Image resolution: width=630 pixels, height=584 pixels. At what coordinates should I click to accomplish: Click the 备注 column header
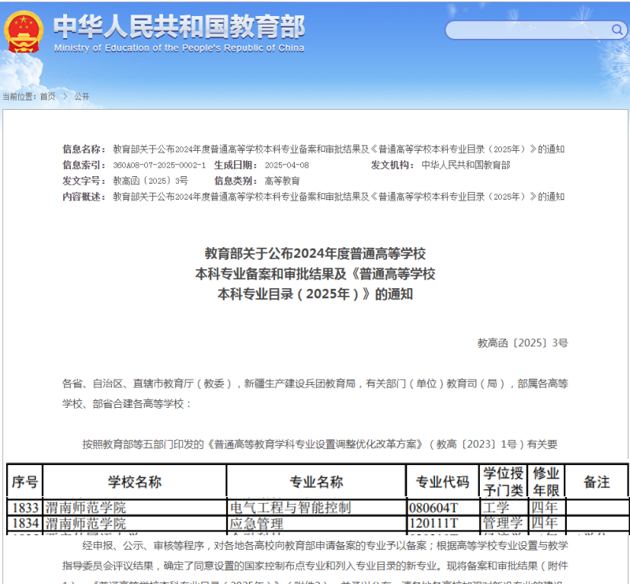coord(596,482)
